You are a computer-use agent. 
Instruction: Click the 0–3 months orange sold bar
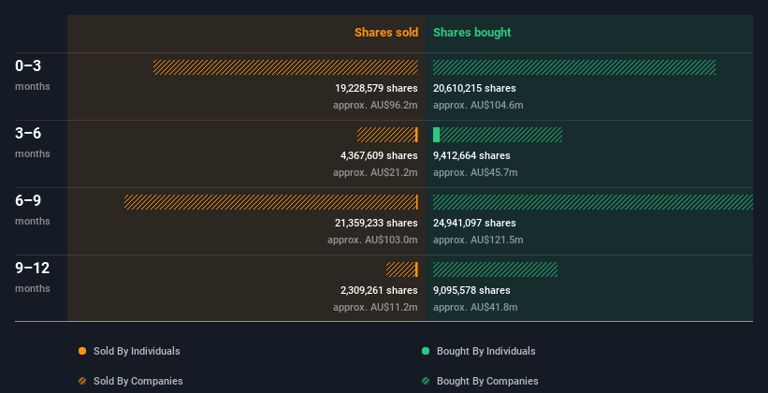click(x=285, y=67)
